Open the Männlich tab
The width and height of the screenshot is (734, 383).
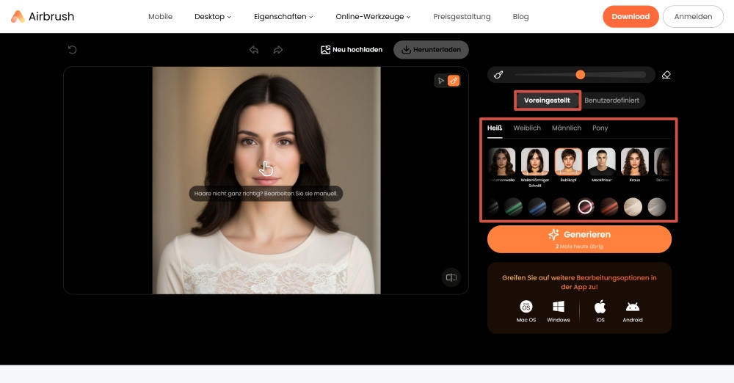(567, 128)
